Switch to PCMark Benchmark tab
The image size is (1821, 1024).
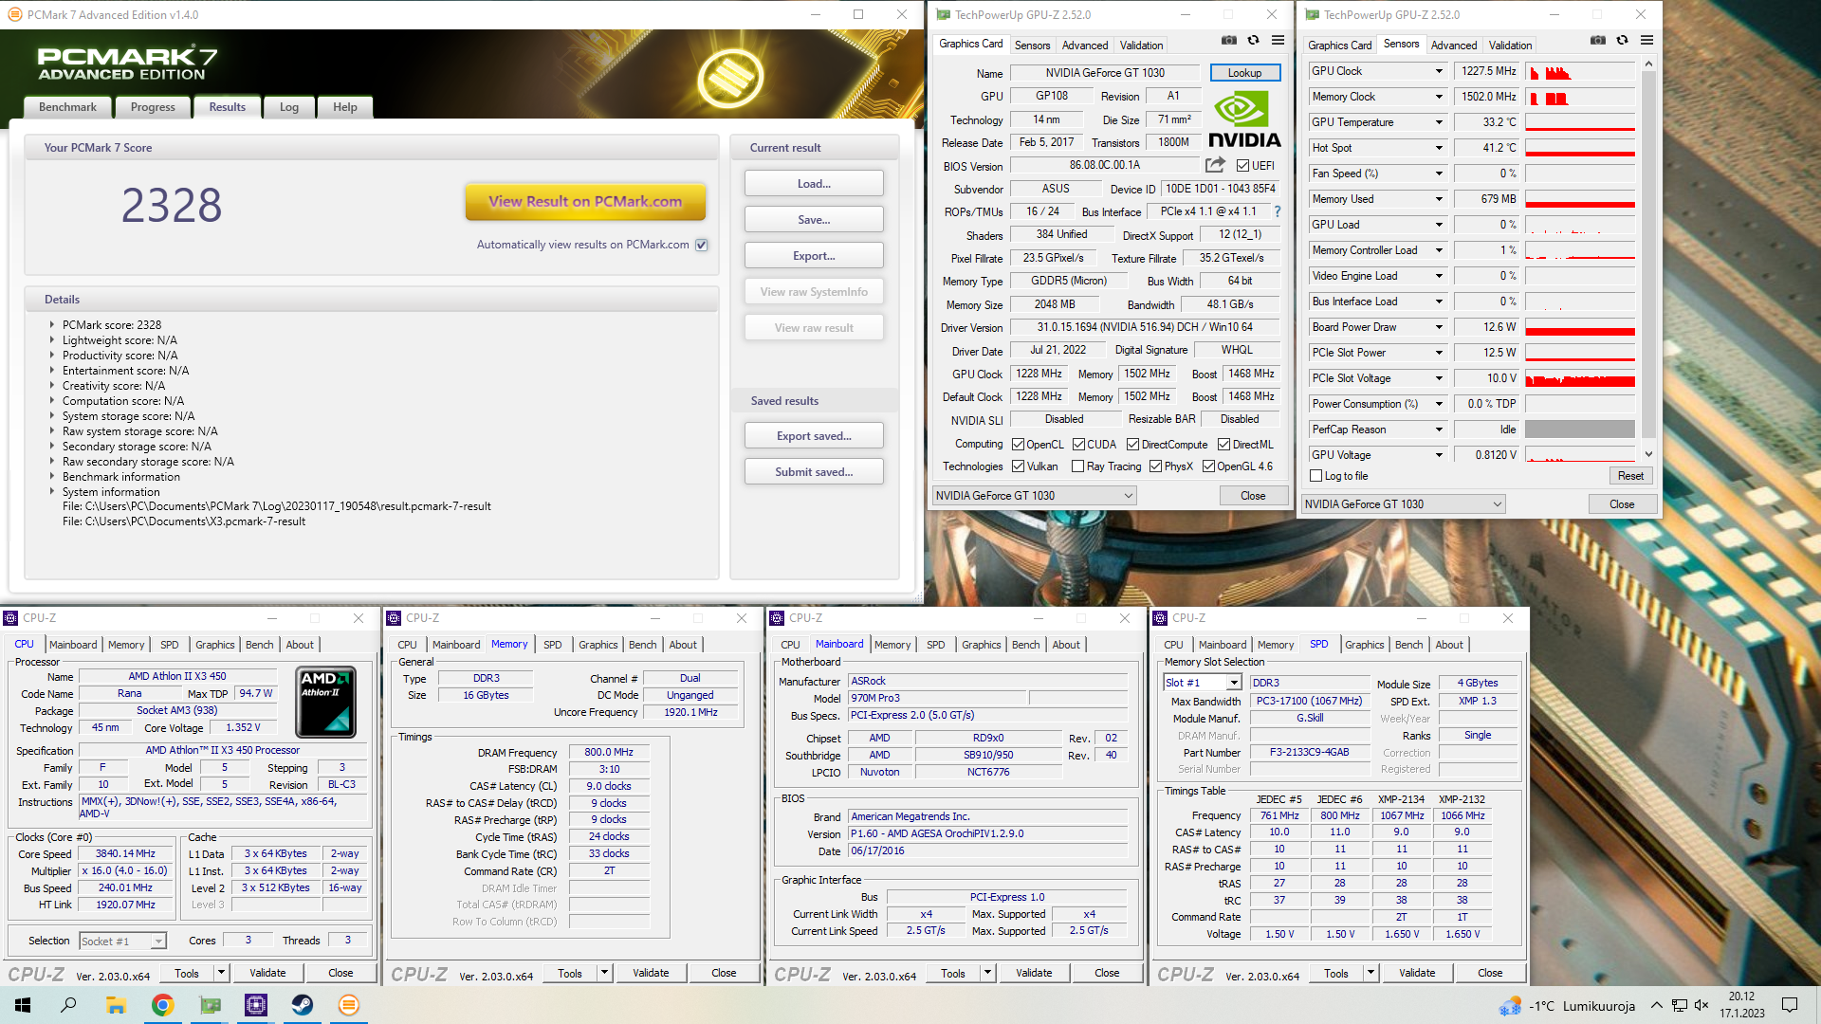click(67, 107)
